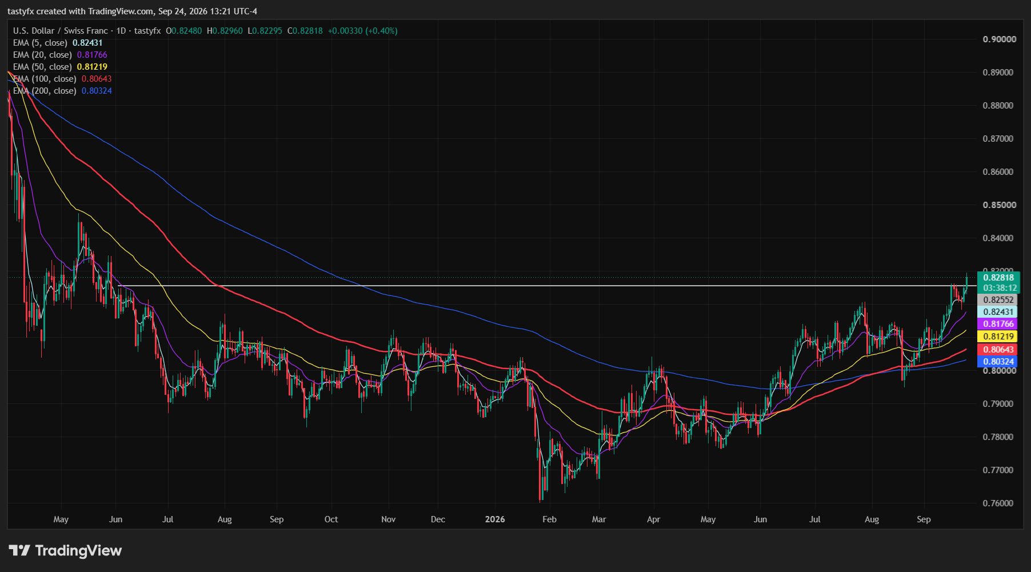
Task: Select the EMA (5, close) indicator legend
Action: (x=58, y=43)
